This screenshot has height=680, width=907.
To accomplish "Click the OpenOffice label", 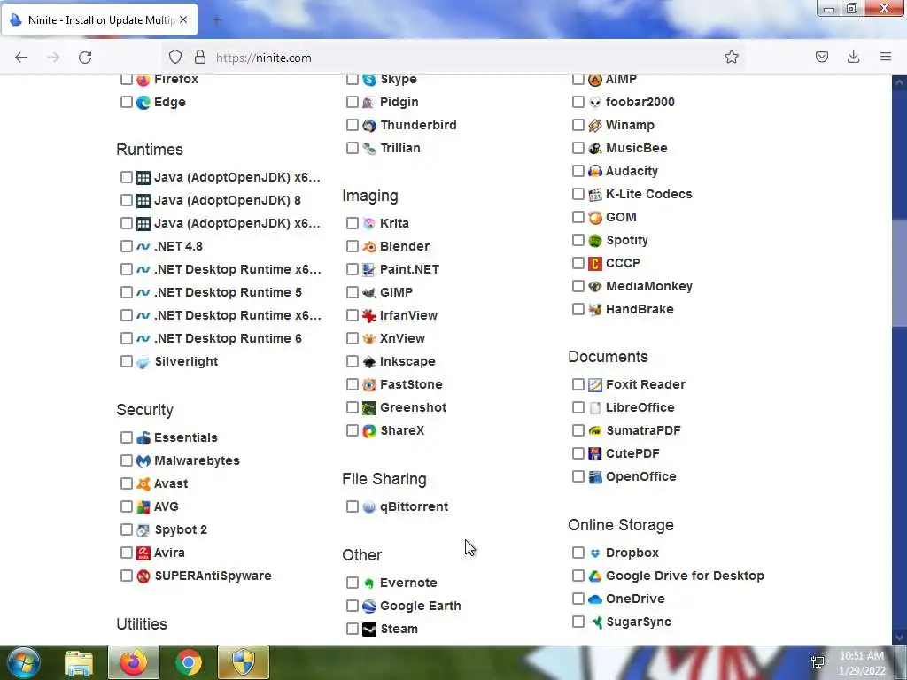I will (641, 477).
